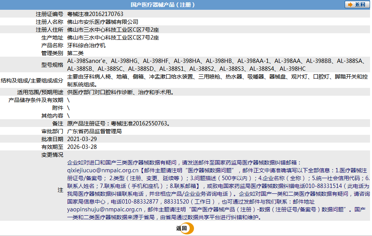Click the remark with original number 粤械注准20162550763
372x236 pixels.
click(118, 123)
